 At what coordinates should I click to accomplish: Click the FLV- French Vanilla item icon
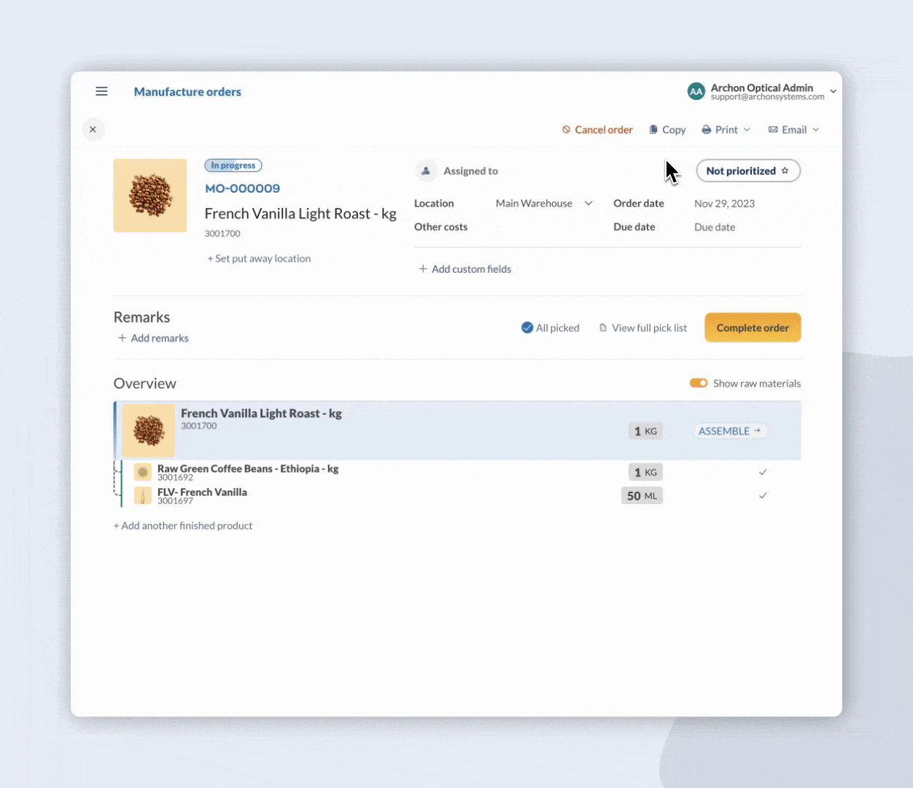pyautogui.click(x=143, y=496)
